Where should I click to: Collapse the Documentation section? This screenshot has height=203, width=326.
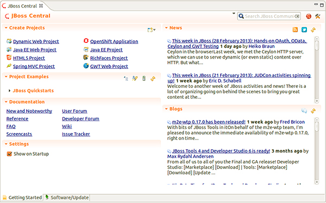[6, 102]
